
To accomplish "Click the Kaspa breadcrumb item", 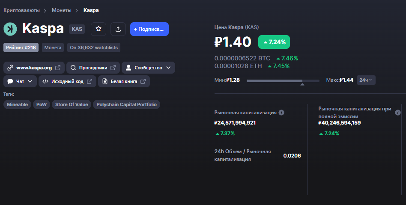I will [91, 10].
